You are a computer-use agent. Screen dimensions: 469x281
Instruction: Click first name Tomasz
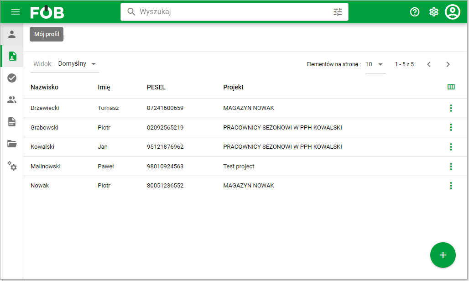[x=108, y=108]
